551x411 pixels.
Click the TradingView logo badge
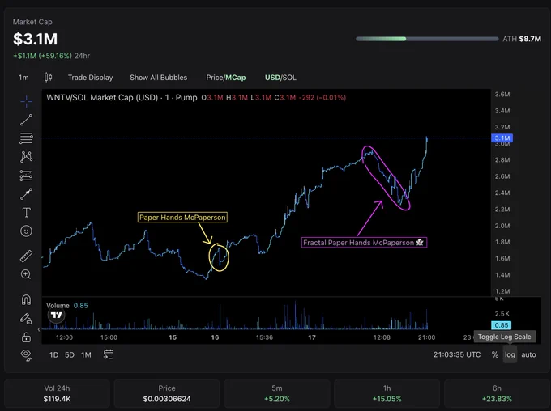(56, 316)
